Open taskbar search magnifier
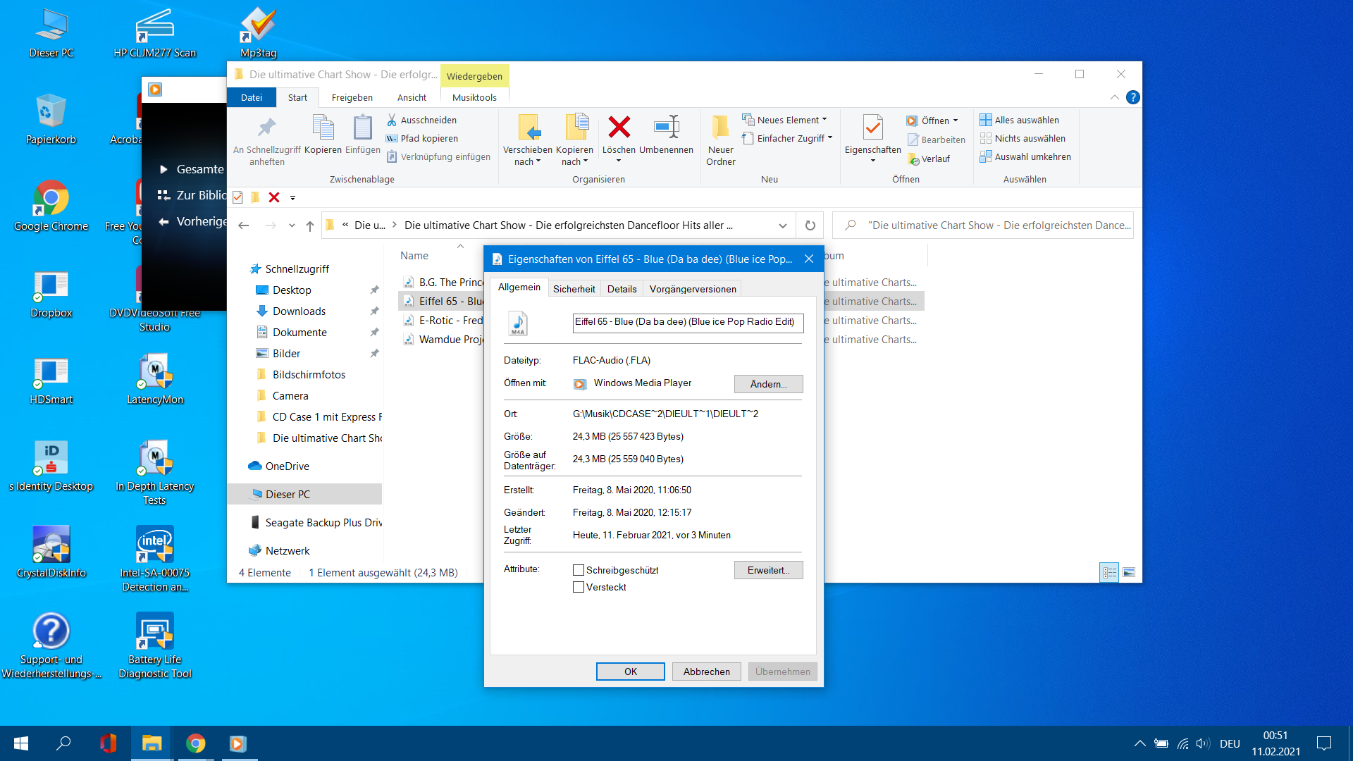Image resolution: width=1353 pixels, height=761 pixels. click(63, 743)
